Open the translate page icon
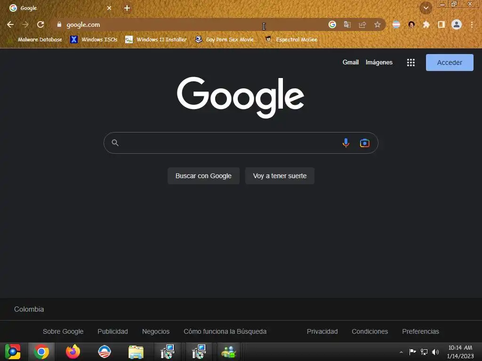This screenshot has width=482, height=361. (347, 24)
